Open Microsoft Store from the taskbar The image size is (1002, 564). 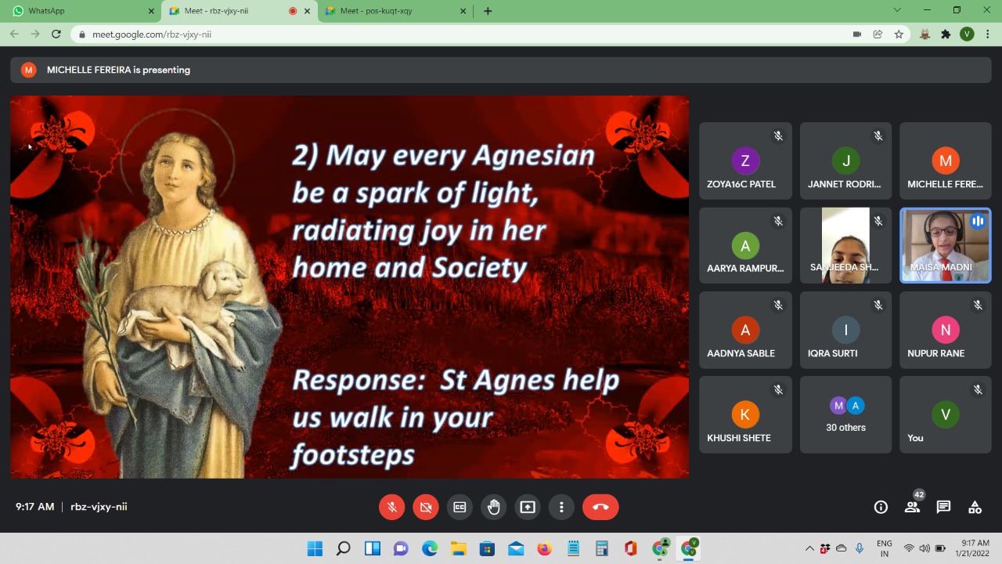click(x=487, y=548)
